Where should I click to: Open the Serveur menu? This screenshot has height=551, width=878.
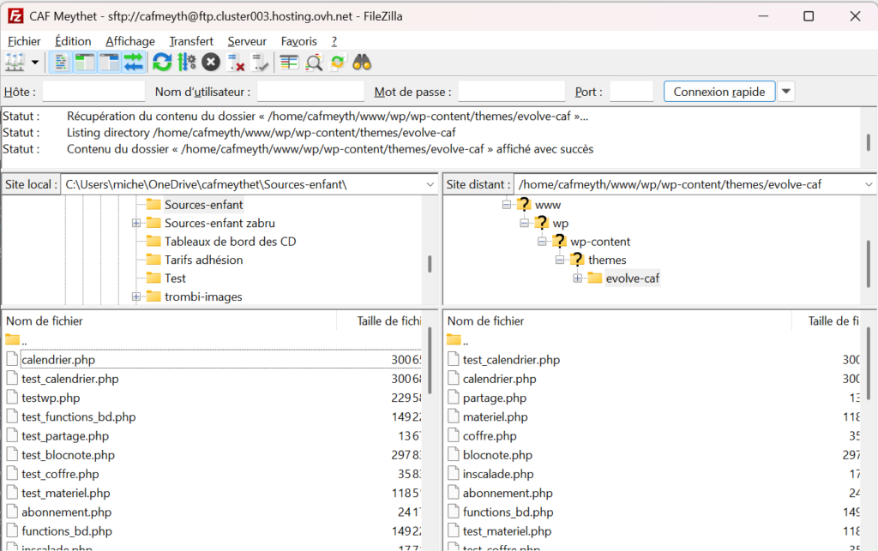[247, 41]
